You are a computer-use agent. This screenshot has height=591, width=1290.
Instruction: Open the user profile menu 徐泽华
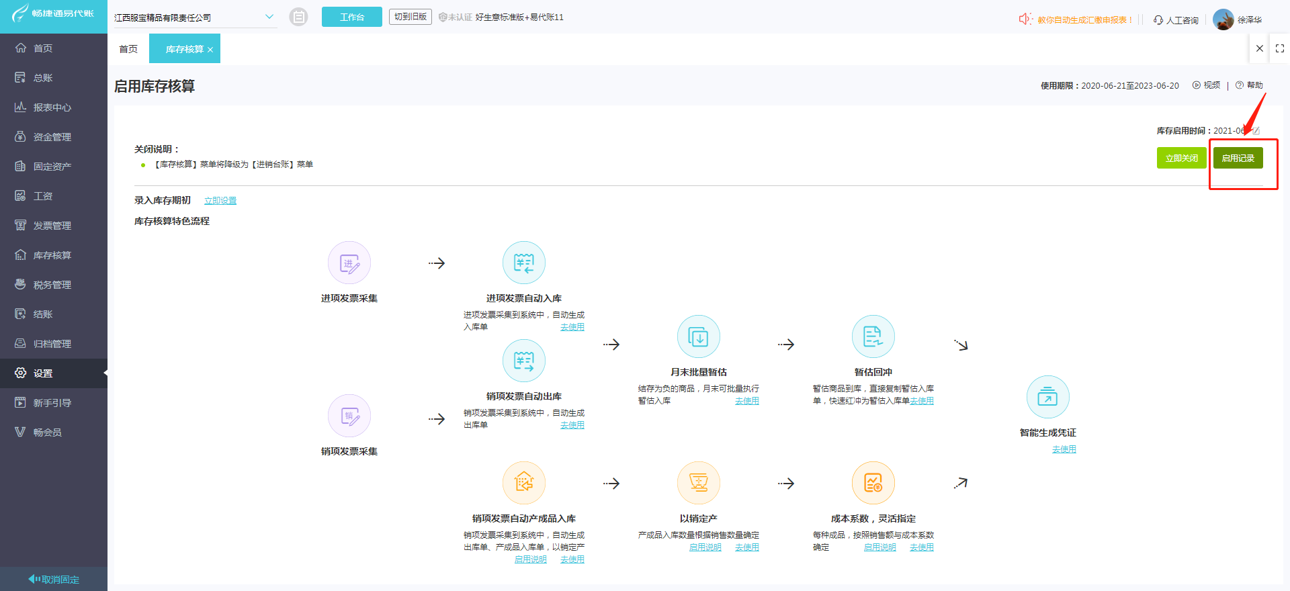click(x=1238, y=19)
